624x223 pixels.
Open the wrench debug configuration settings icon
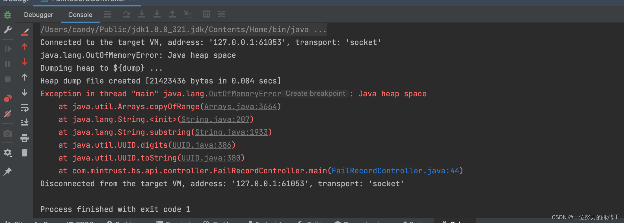pyautogui.click(x=8, y=30)
